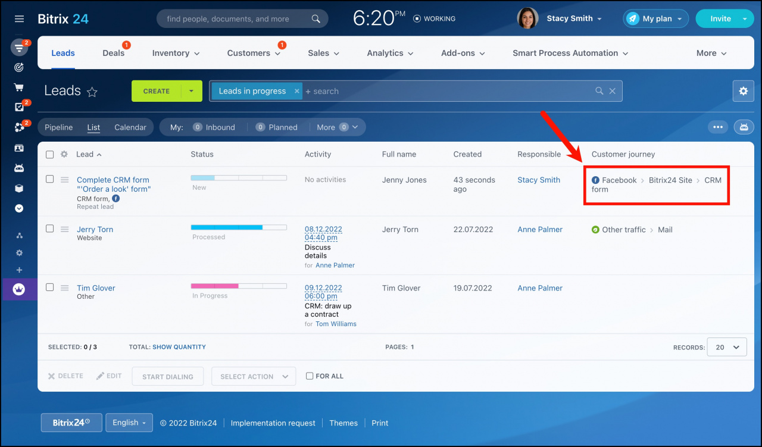Open the Select Action dropdown
This screenshot has height=447, width=762.
[254, 376]
